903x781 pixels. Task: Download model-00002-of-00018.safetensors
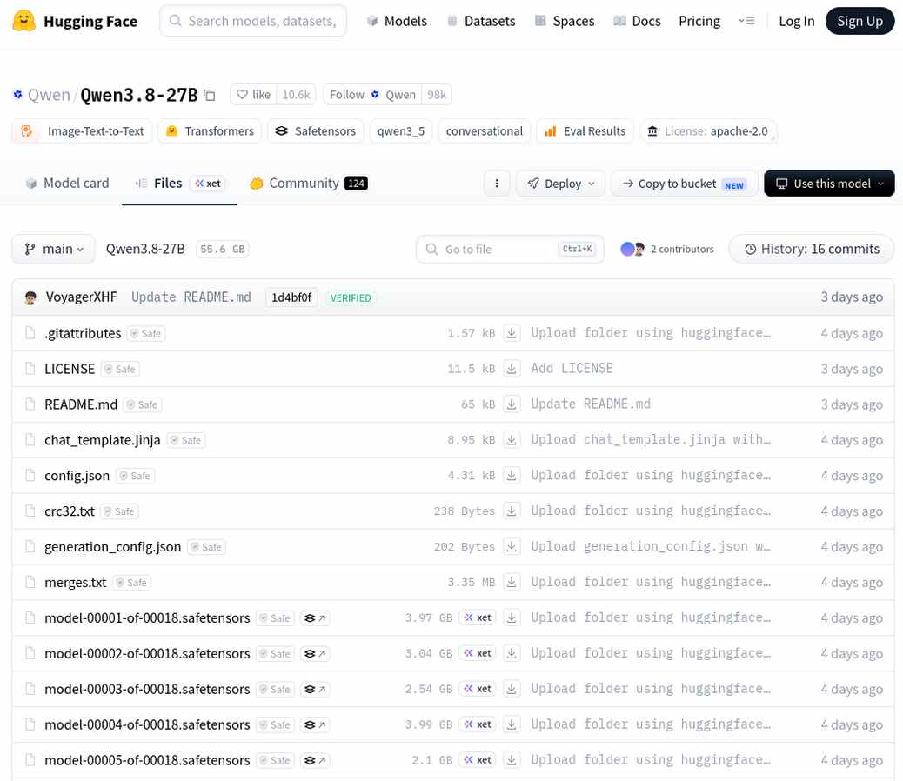tap(512, 653)
